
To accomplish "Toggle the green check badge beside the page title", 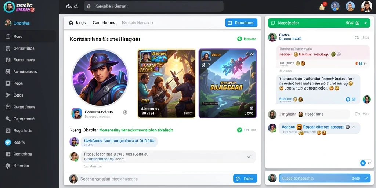I will [239, 39].
